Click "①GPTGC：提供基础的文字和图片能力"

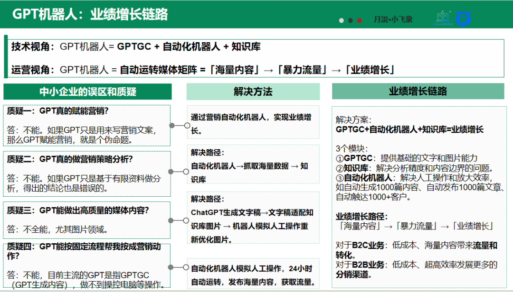[407, 158]
